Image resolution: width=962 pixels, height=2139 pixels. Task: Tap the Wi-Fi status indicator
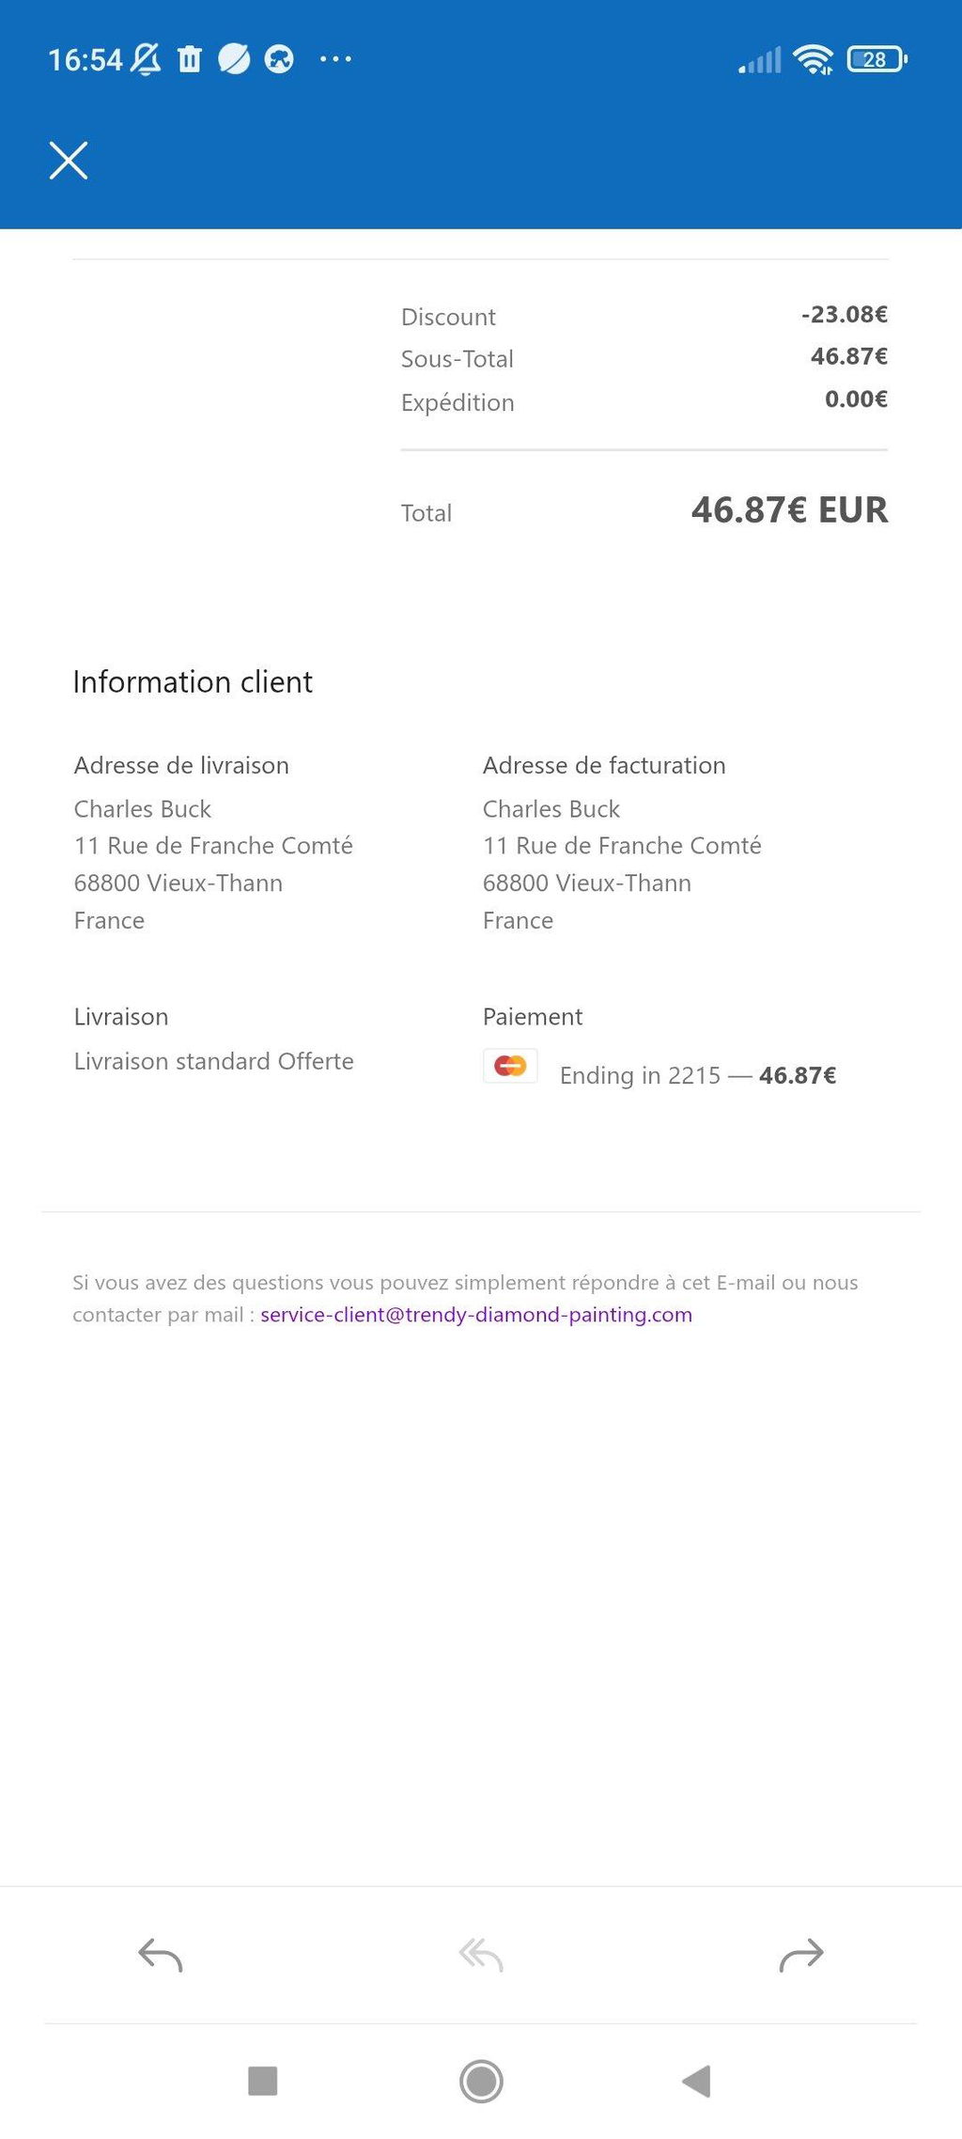coord(813,59)
